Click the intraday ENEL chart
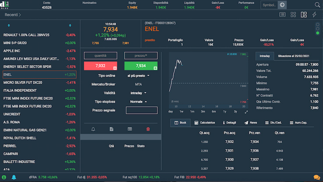This screenshot has width=323, height=182. 209,80
